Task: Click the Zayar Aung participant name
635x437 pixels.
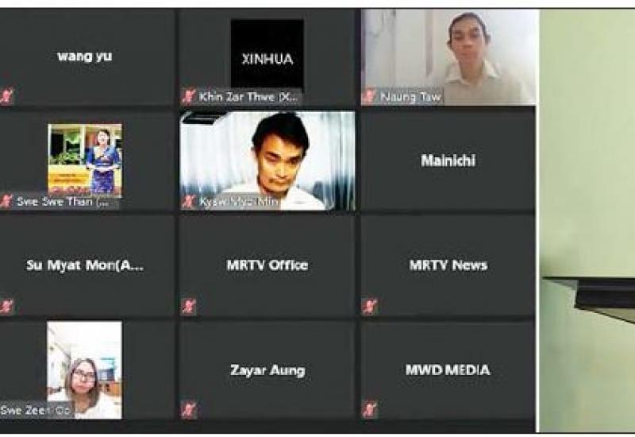Action: (x=267, y=370)
